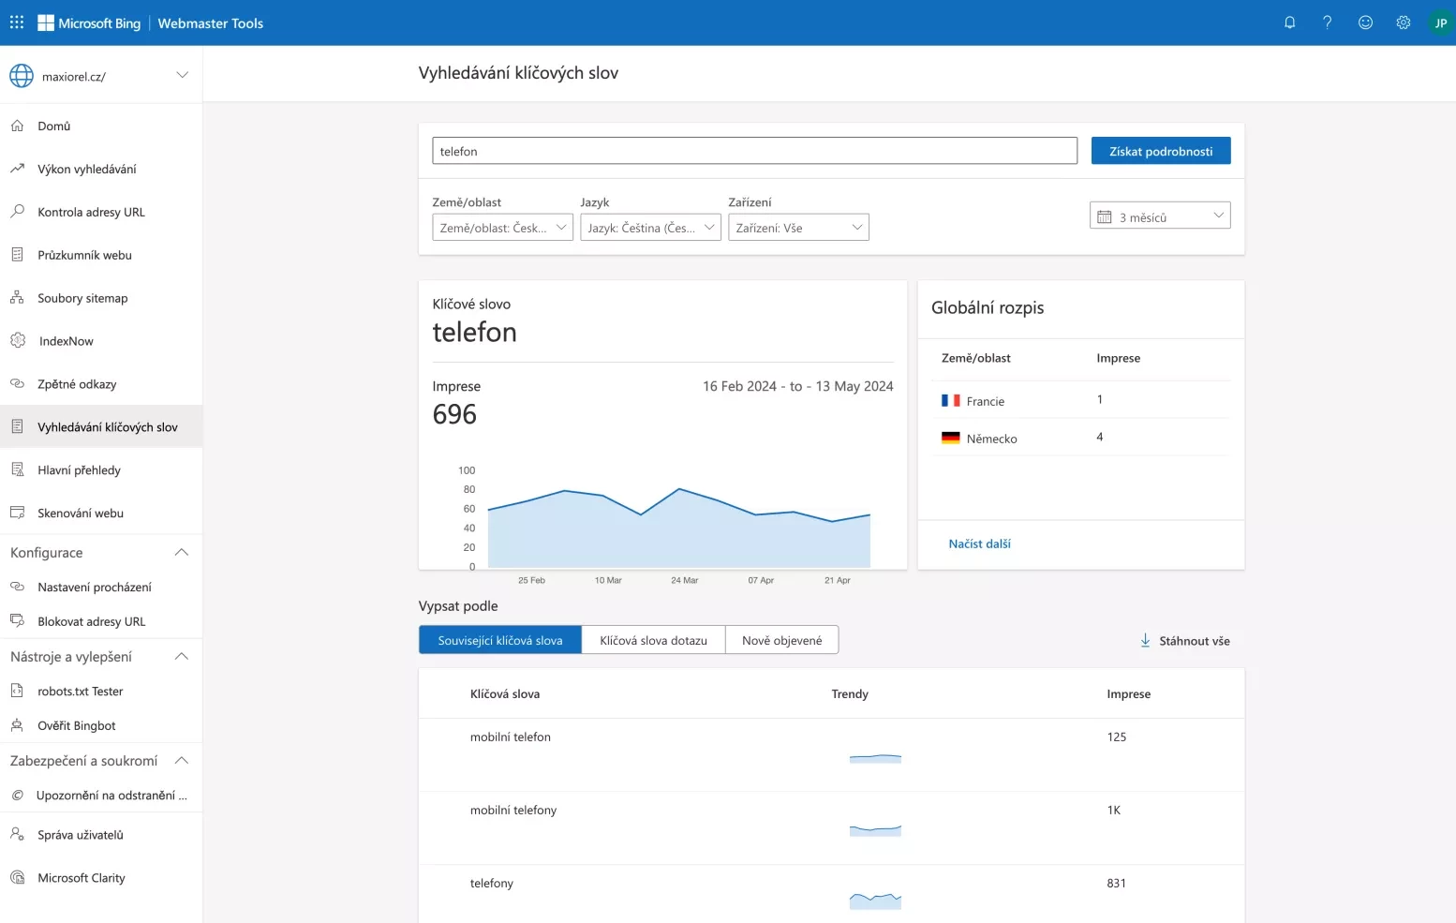The image size is (1456, 923).
Task: Click the impressions area chart
Action: (678, 528)
